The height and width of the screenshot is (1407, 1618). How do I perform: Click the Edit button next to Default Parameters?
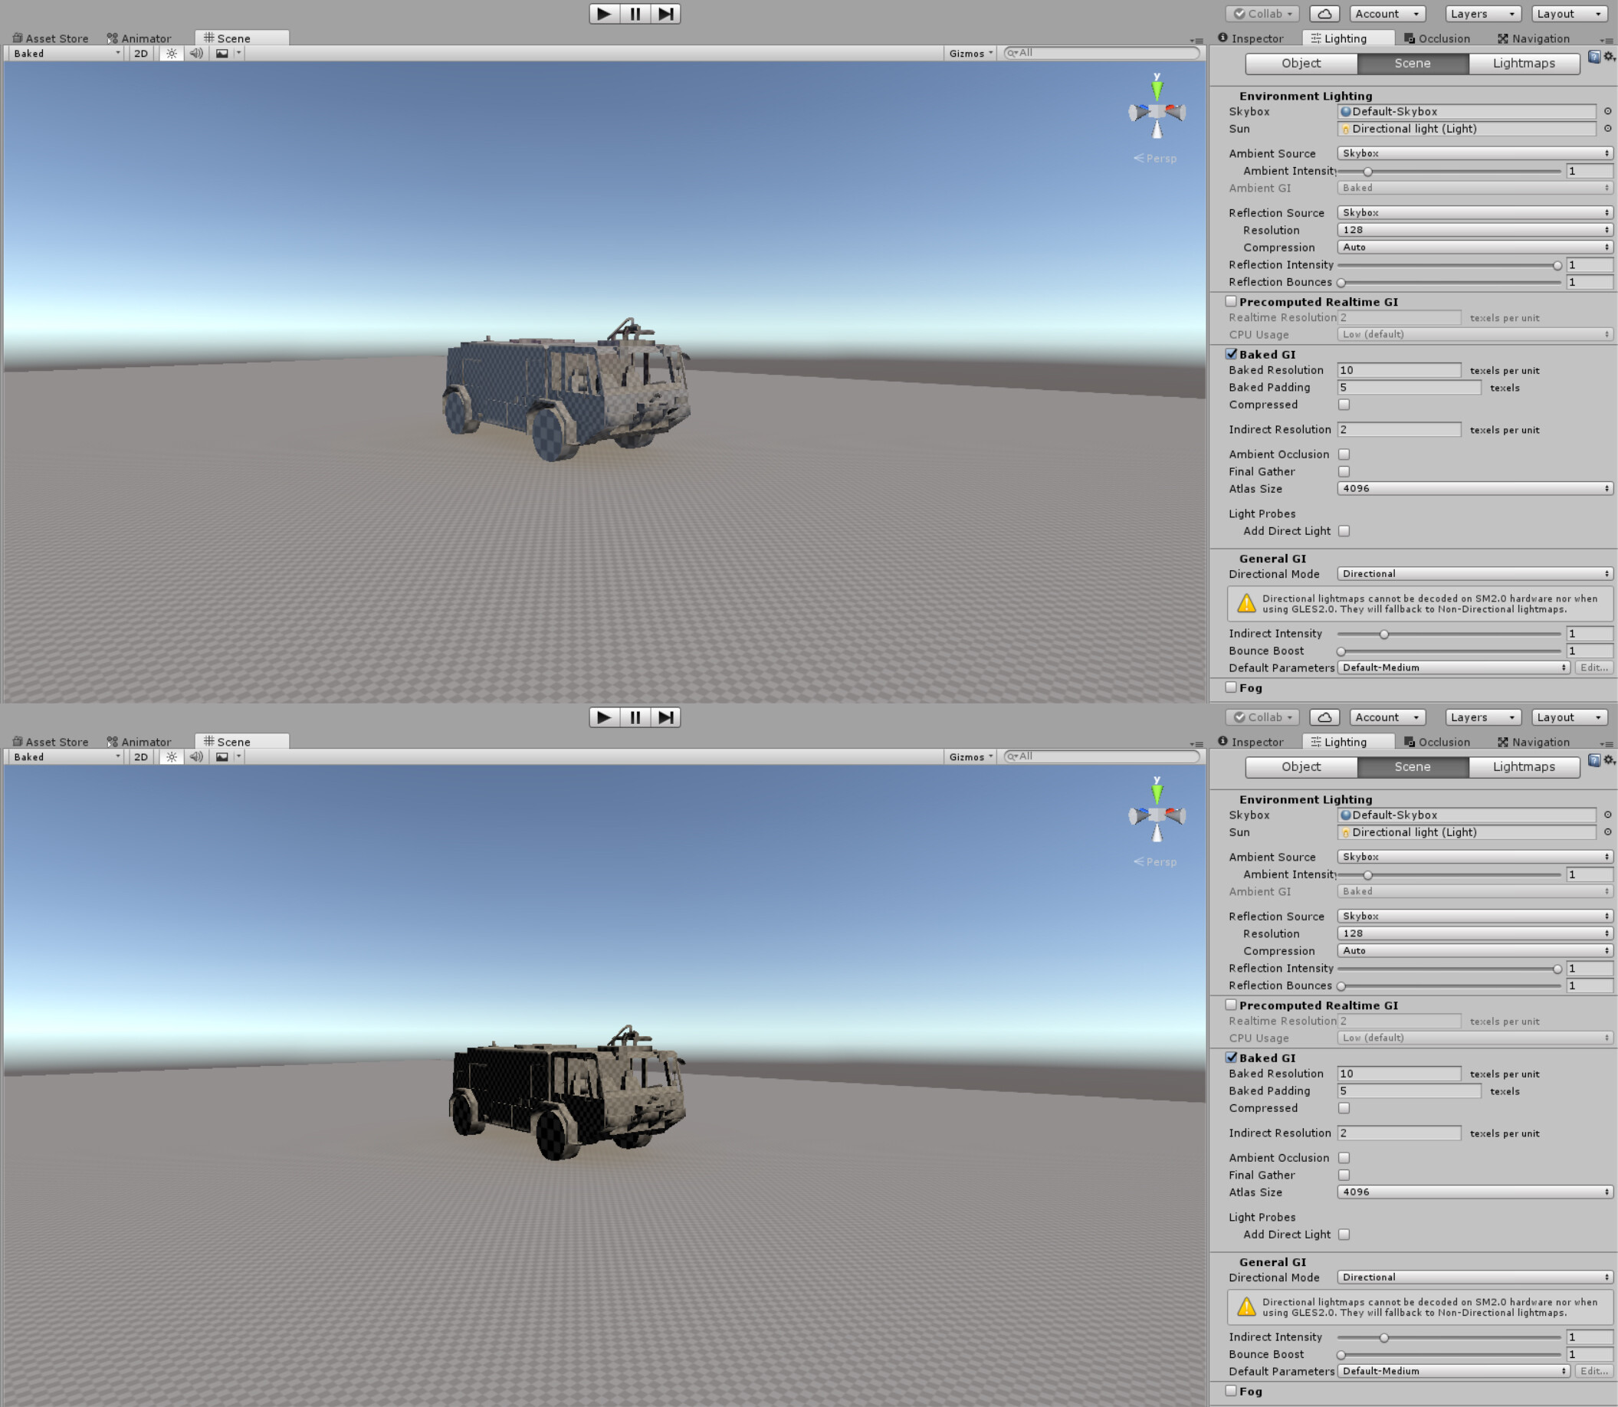[x=1593, y=667]
